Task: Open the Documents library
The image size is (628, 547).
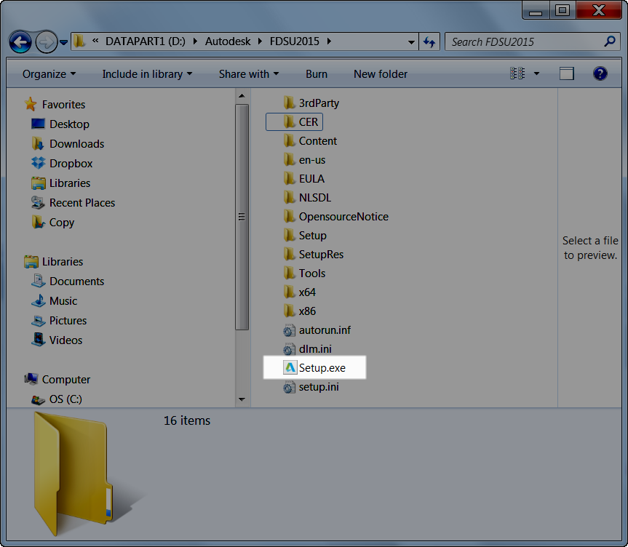Action: (x=68, y=281)
